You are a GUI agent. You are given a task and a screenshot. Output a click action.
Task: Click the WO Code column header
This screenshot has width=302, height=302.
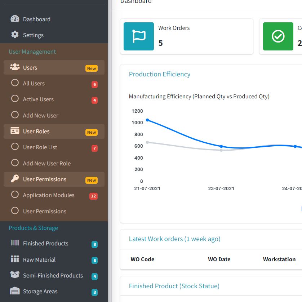pos(142,259)
